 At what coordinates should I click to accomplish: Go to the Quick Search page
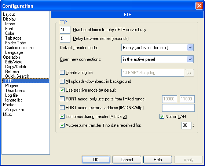17,76
